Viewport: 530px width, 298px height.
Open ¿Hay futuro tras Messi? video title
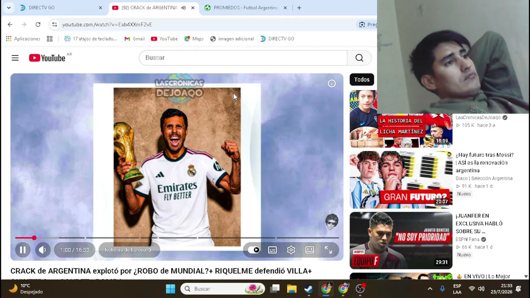coord(485,163)
